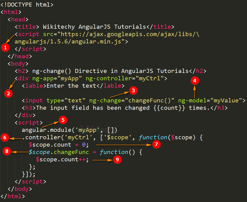Click the function keyword after $scope.changeFunc

(x=114, y=152)
